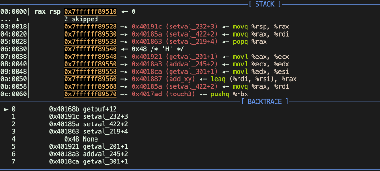Select offset label 09:0048
The height and width of the screenshot is (171, 380).
click(14, 72)
